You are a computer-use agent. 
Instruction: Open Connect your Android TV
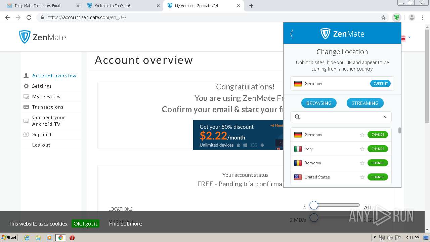coord(49,121)
